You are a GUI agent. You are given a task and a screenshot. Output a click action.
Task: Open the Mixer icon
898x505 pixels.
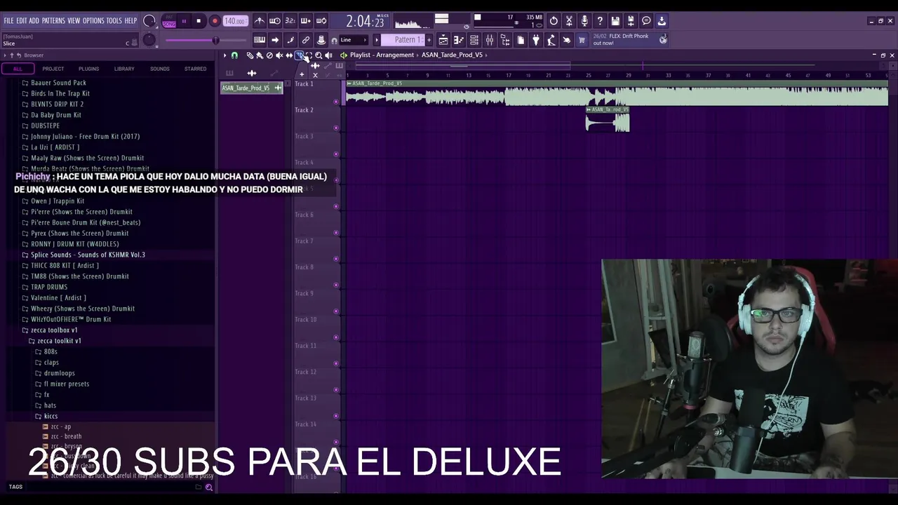coord(490,40)
